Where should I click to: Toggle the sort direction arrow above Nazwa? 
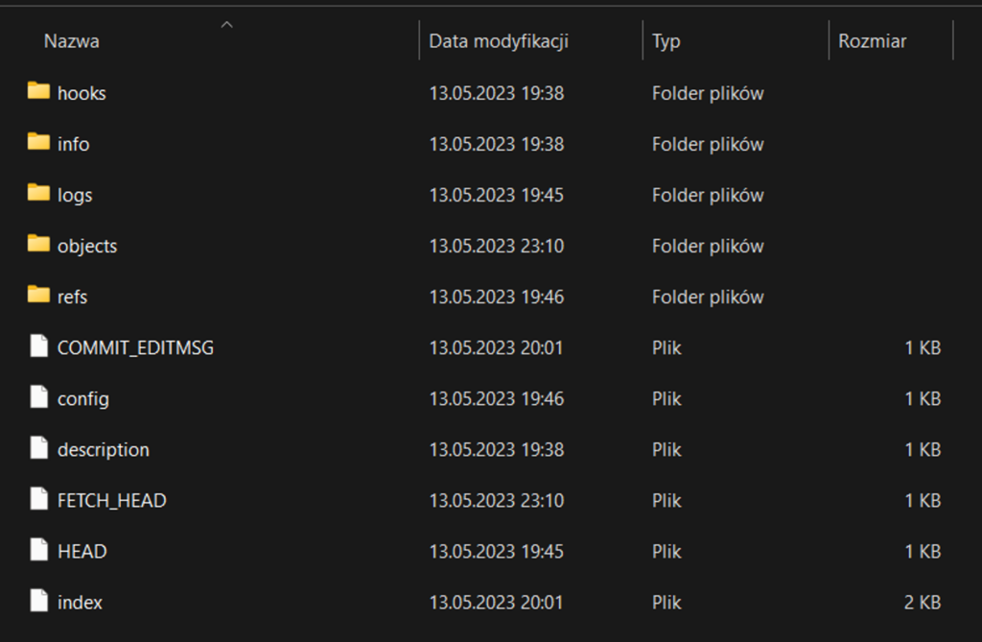point(226,24)
